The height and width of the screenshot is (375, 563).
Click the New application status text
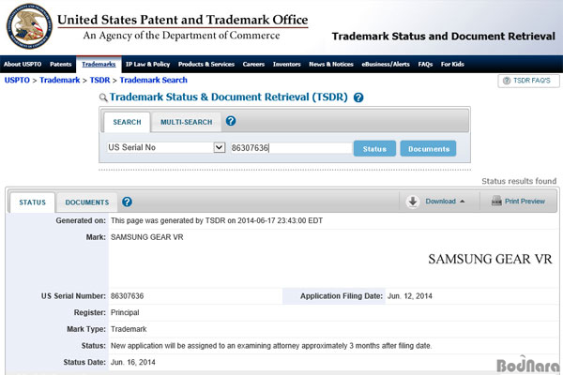(x=271, y=346)
